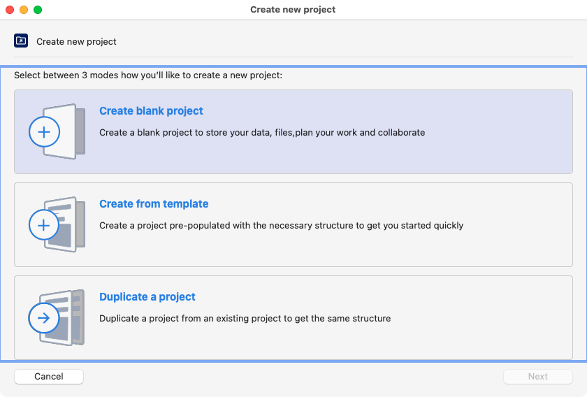Close the Create new project window
Image resolution: width=587 pixels, height=397 pixels.
pyautogui.click(x=10, y=10)
